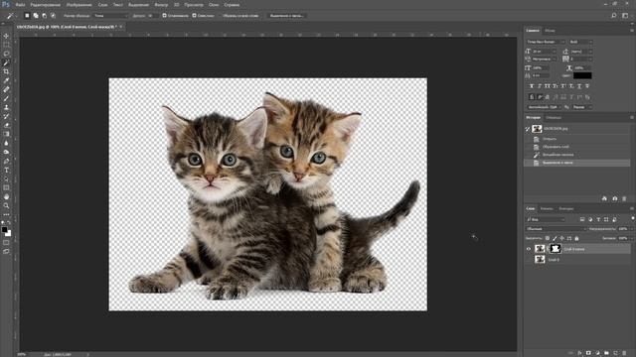Click the Add Layer Mask icon
This screenshot has height=357, width=636.
pyautogui.click(x=588, y=353)
